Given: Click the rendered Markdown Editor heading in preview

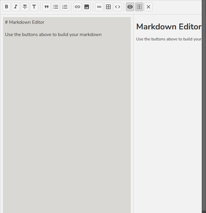Looking at the screenshot, I should [169, 27].
